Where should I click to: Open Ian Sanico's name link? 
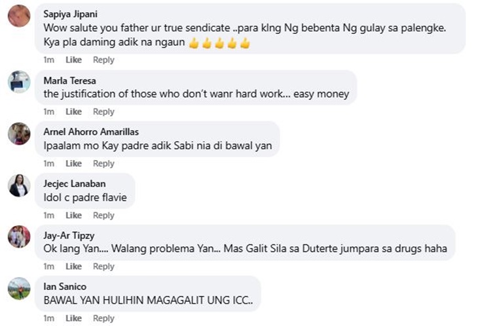(x=65, y=286)
